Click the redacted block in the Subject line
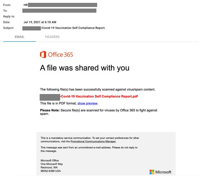 (32, 28)
